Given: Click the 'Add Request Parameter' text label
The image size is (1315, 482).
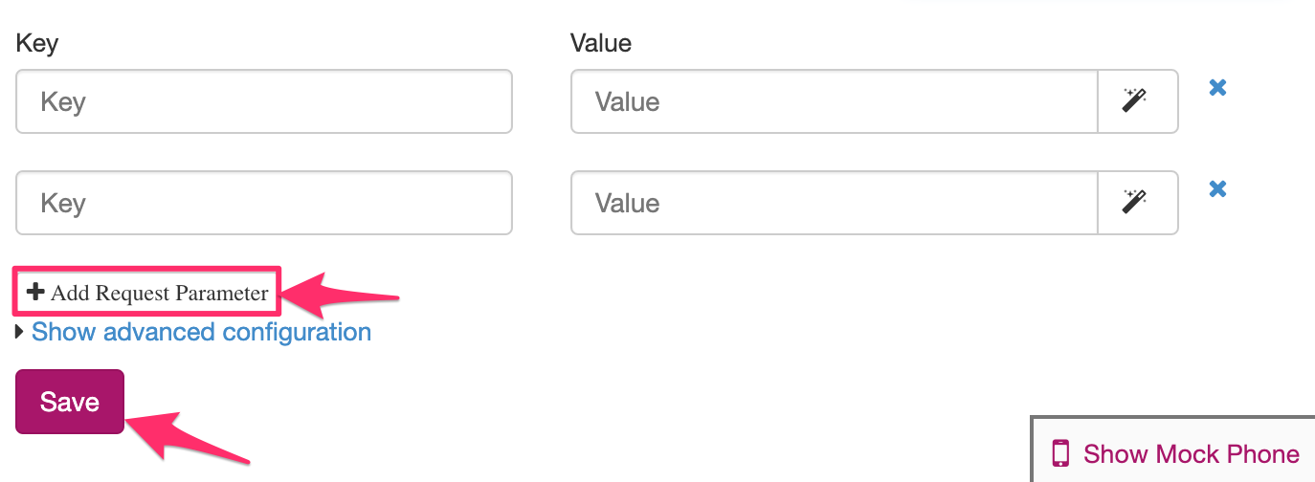Looking at the screenshot, I should (159, 293).
